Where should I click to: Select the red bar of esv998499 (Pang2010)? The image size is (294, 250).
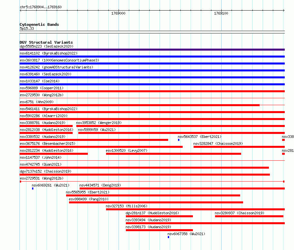coord(156,202)
